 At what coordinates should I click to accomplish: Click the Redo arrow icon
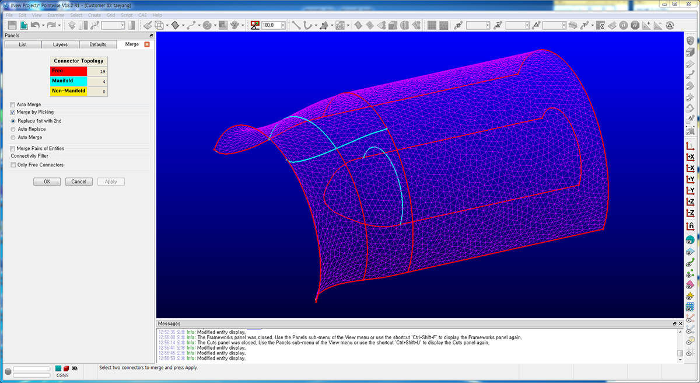(x=51, y=25)
